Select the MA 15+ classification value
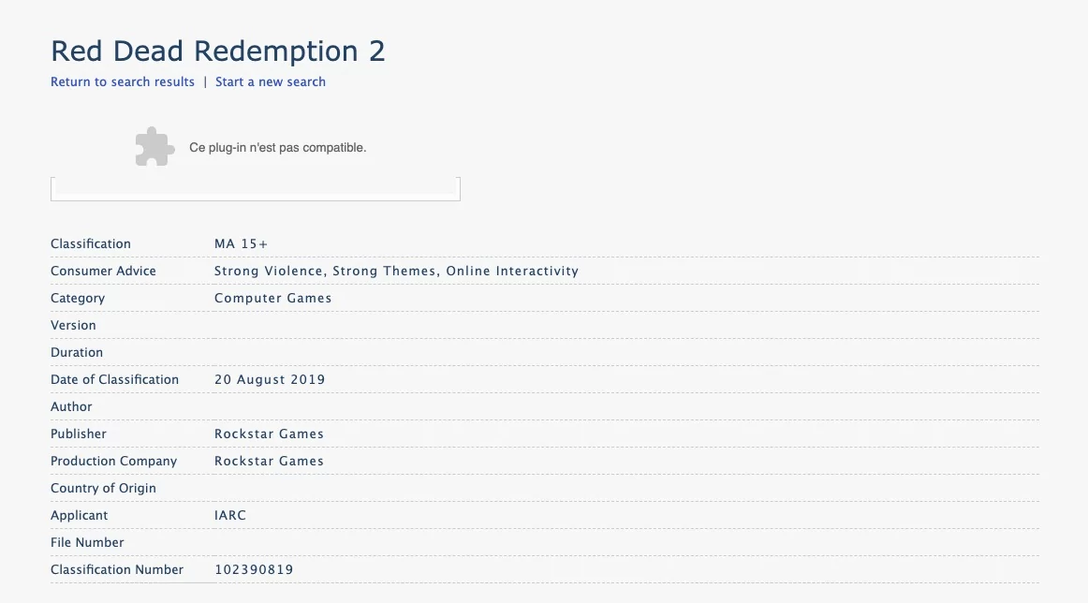1088x603 pixels. 241,243
